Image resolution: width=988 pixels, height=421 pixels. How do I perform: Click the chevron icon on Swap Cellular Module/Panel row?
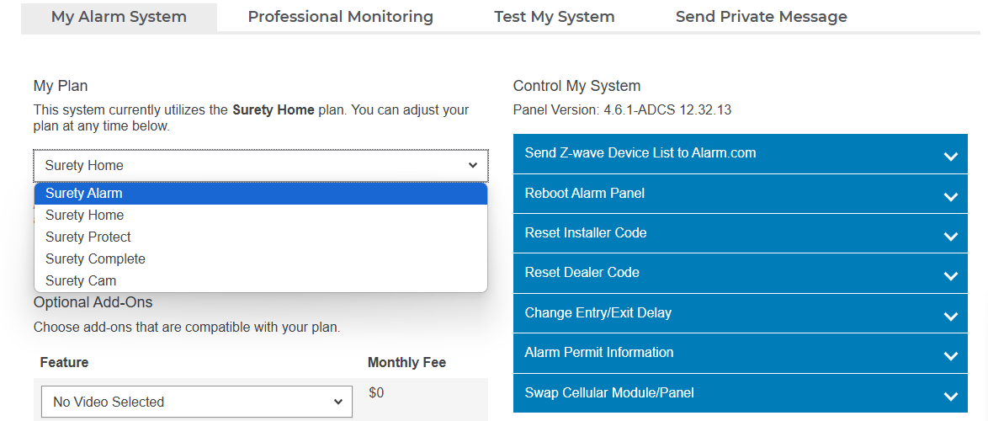pyautogui.click(x=950, y=396)
